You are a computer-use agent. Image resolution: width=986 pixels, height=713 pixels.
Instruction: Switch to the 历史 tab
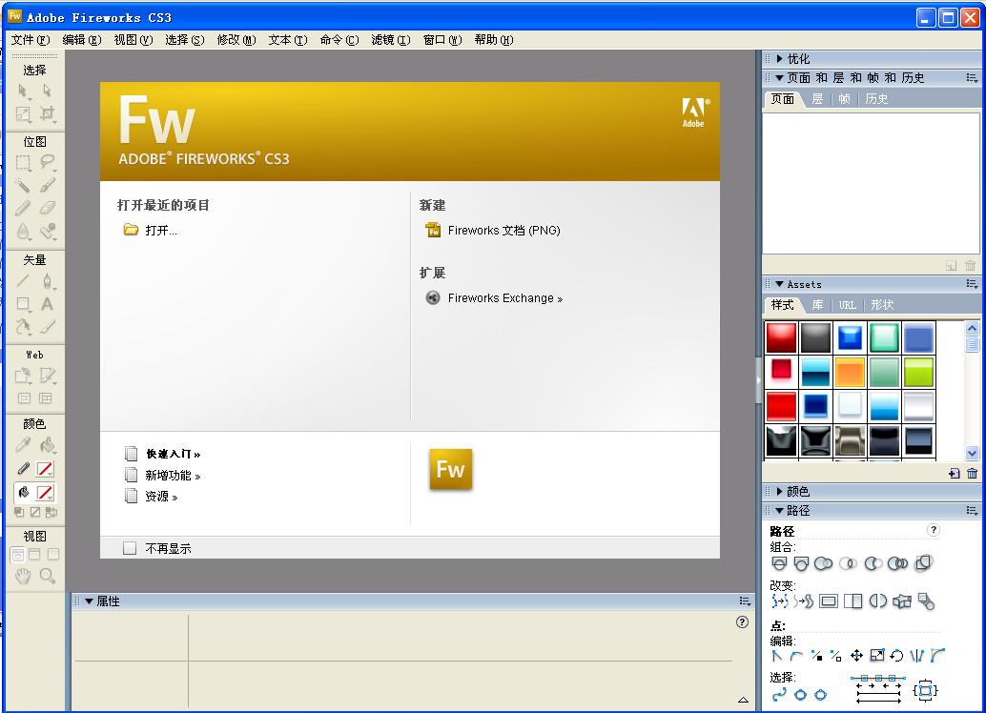tap(876, 99)
